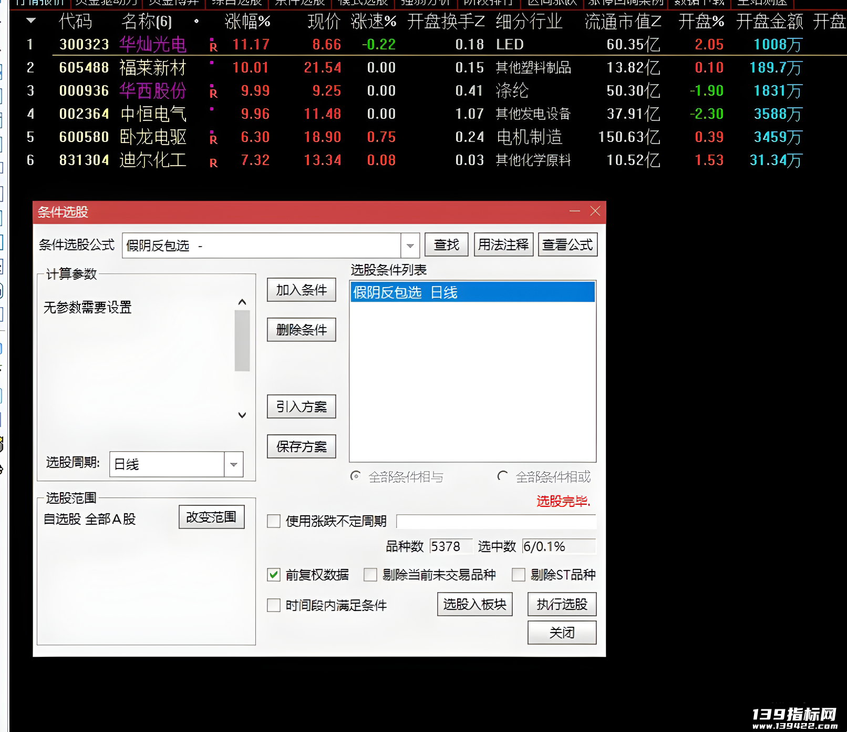This screenshot has width=847, height=732.
Task: Click the sort triangle above row numbers
Action: pos(31,21)
